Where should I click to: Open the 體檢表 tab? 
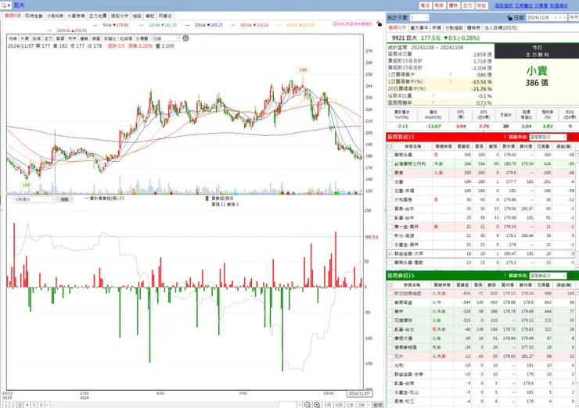pyautogui.click(x=473, y=27)
